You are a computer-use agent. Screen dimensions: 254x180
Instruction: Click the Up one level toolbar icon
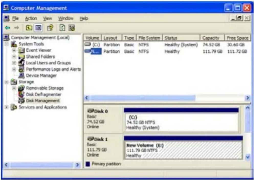coord(29,28)
